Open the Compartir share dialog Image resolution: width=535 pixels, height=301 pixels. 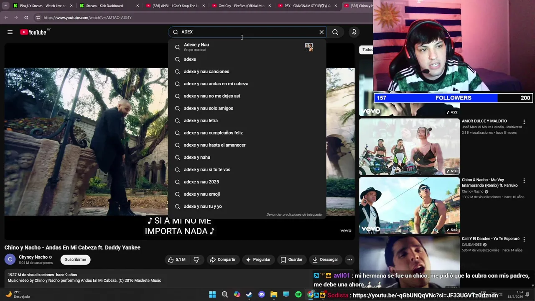[x=223, y=260]
